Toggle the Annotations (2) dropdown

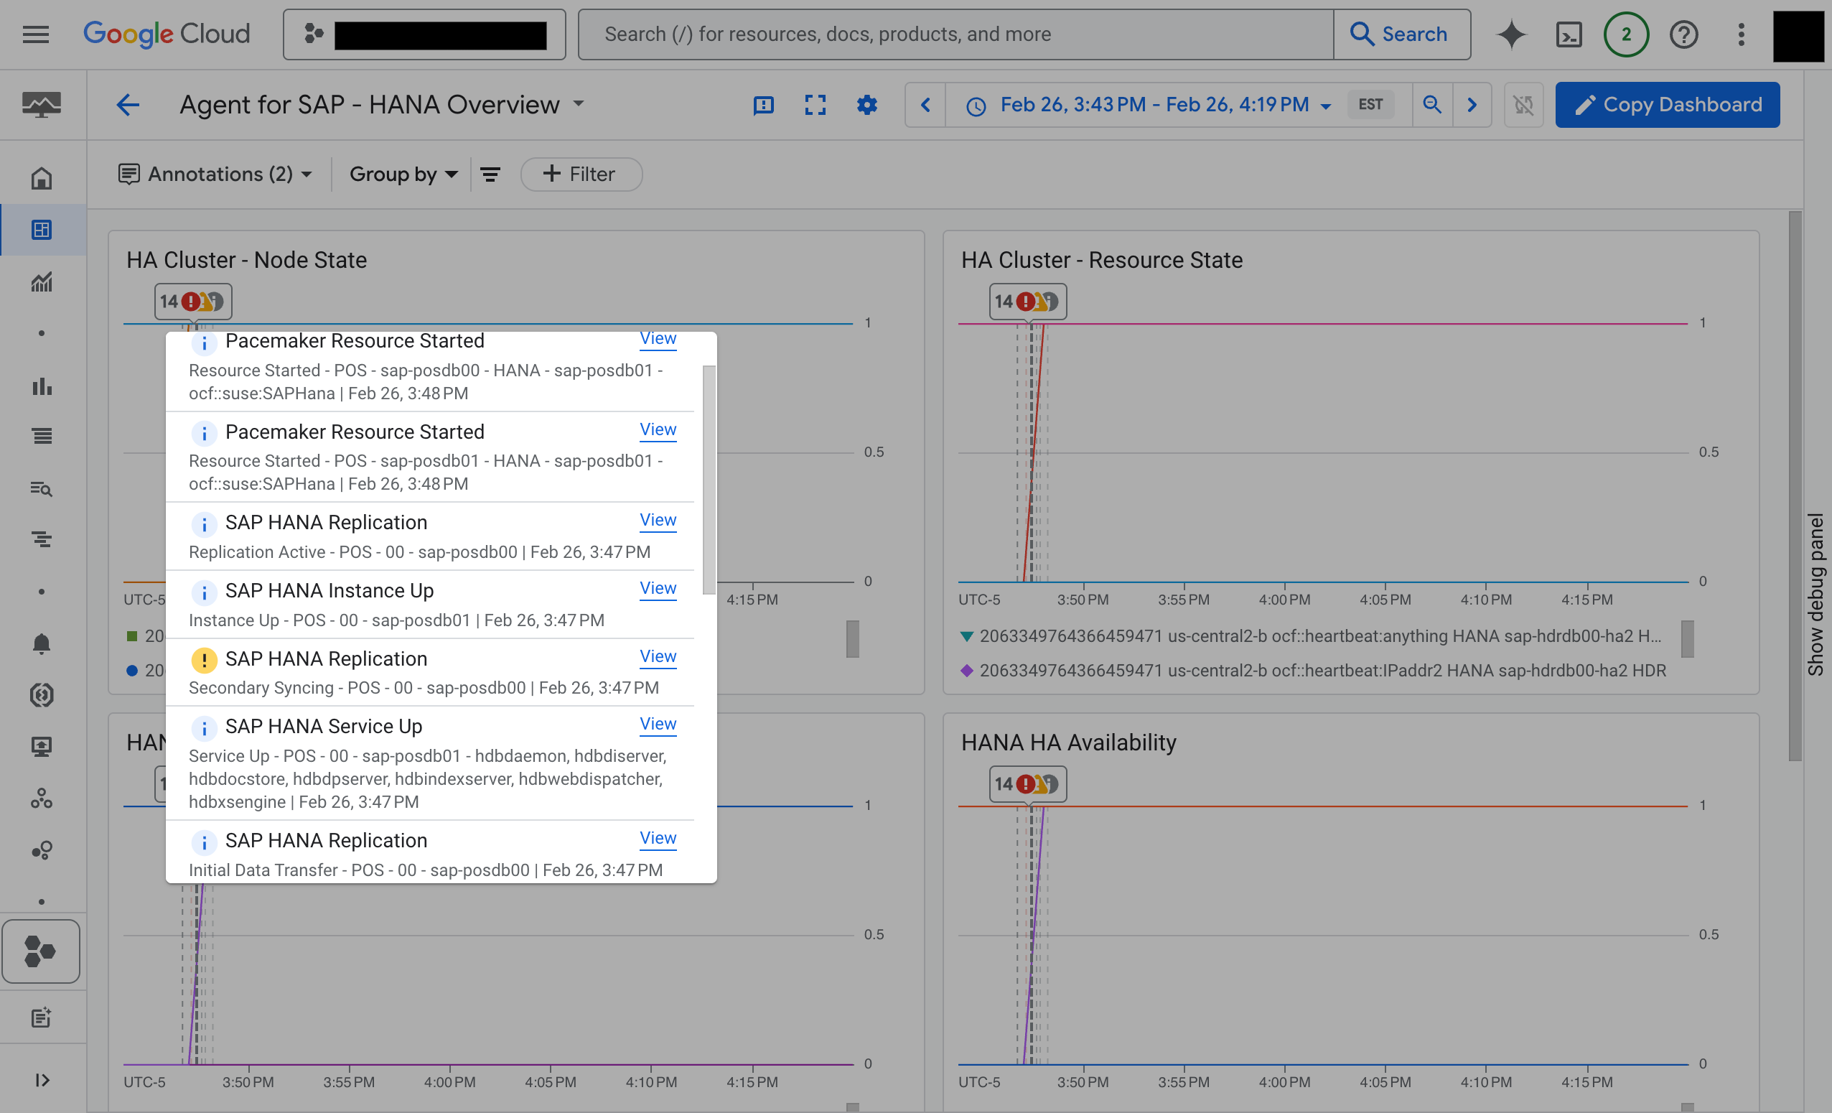coord(213,173)
